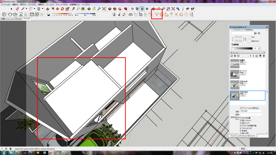Click the V-Ray Spot Light icon
The width and height of the screenshot is (276, 155).
pyautogui.click(x=167, y=15)
